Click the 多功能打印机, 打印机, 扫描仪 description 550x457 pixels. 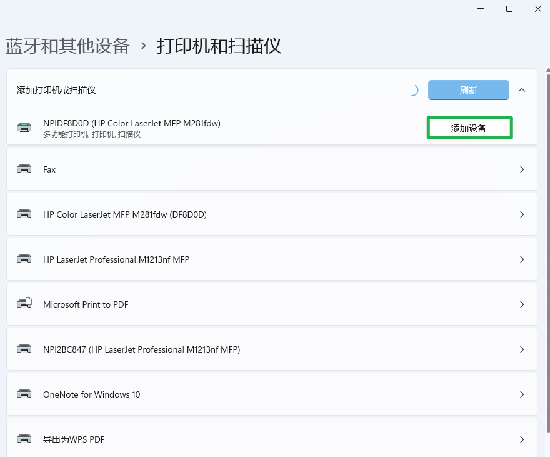(x=92, y=134)
